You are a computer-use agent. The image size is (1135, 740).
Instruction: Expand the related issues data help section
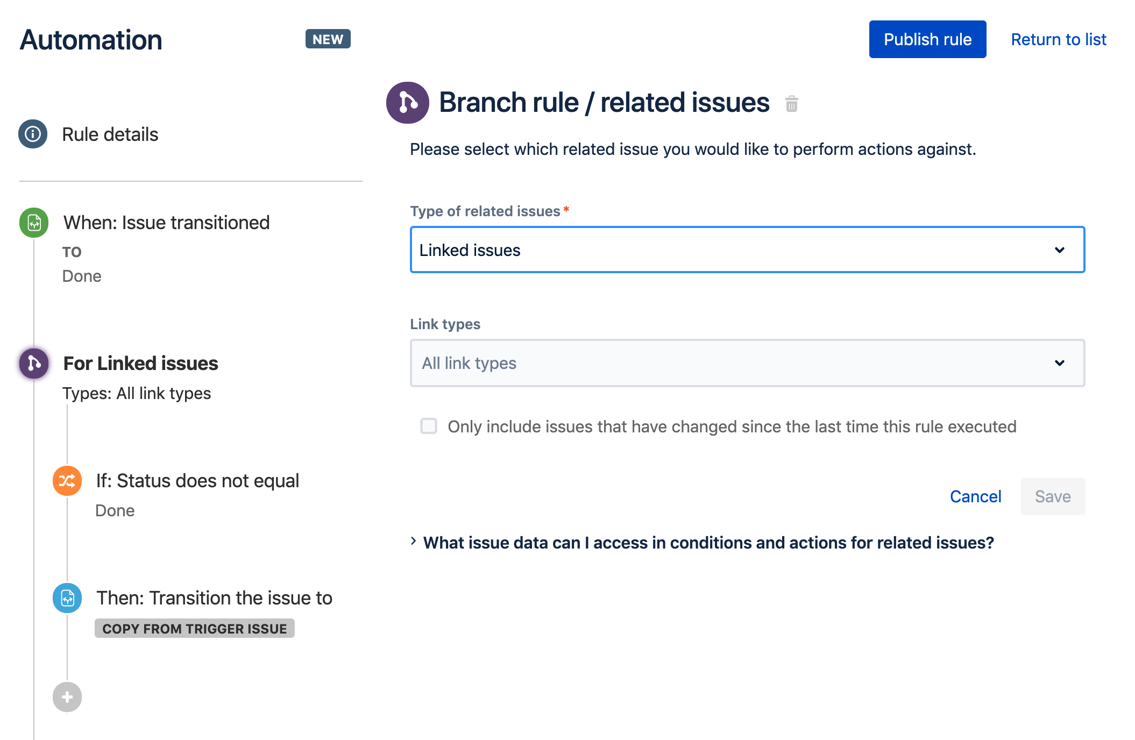(x=702, y=543)
